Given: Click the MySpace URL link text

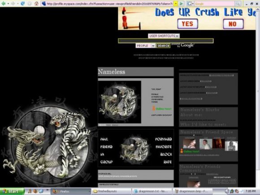Looking at the screenshot, I should pos(118,176).
